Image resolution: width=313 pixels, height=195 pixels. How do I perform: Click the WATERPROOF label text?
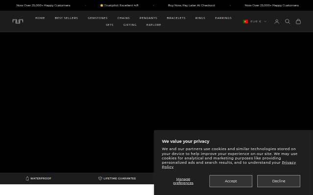click(x=41, y=178)
